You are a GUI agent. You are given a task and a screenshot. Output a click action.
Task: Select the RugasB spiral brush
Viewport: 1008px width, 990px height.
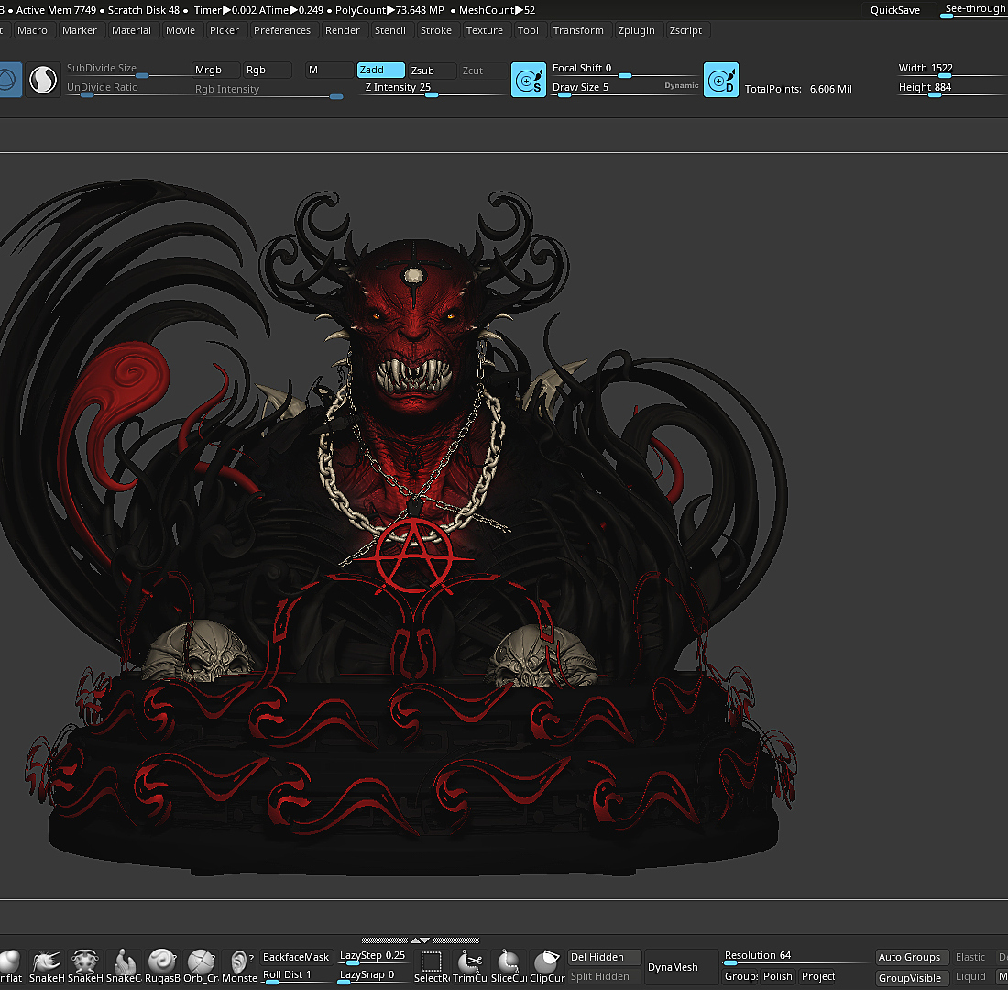[162, 967]
